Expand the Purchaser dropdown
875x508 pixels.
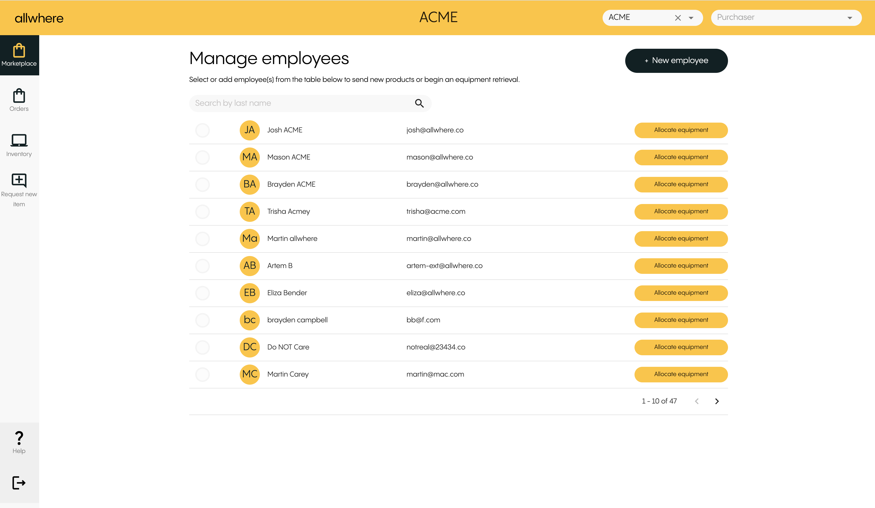coord(850,17)
